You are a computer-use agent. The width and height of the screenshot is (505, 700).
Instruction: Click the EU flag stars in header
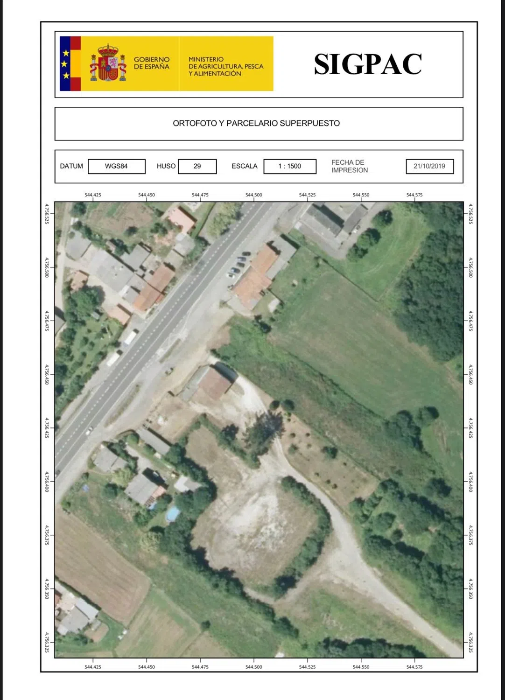click(65, 64)
